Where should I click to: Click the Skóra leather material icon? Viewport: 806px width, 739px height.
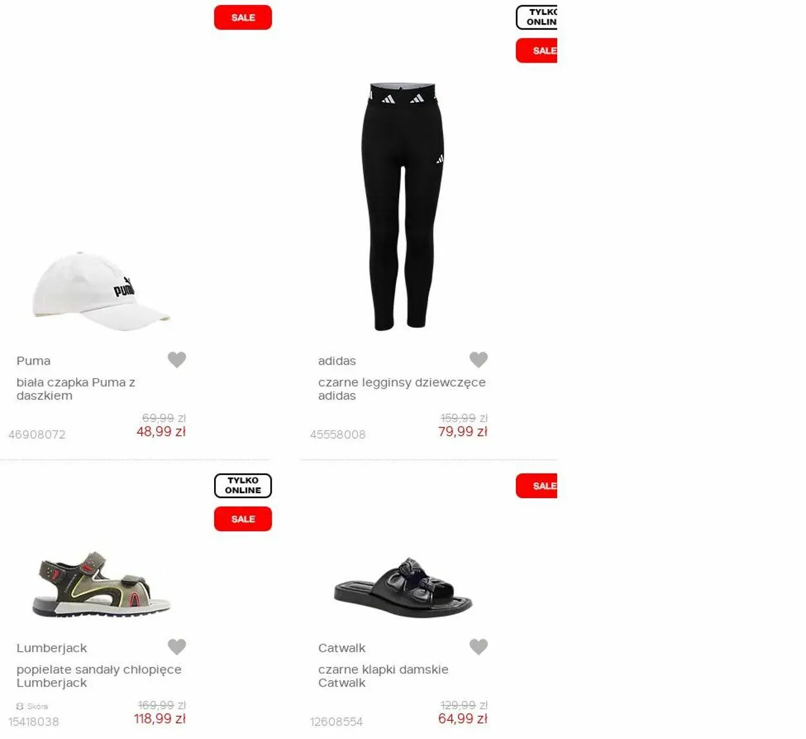[x=20, y=706]
